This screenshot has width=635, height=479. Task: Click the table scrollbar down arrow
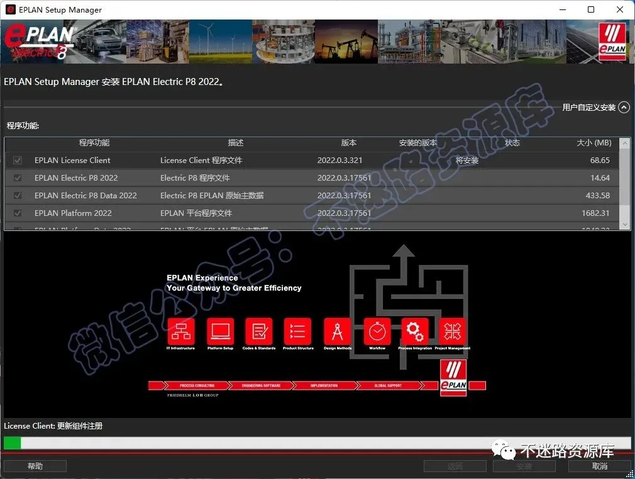pyautogui.click(x=625, y=224)
